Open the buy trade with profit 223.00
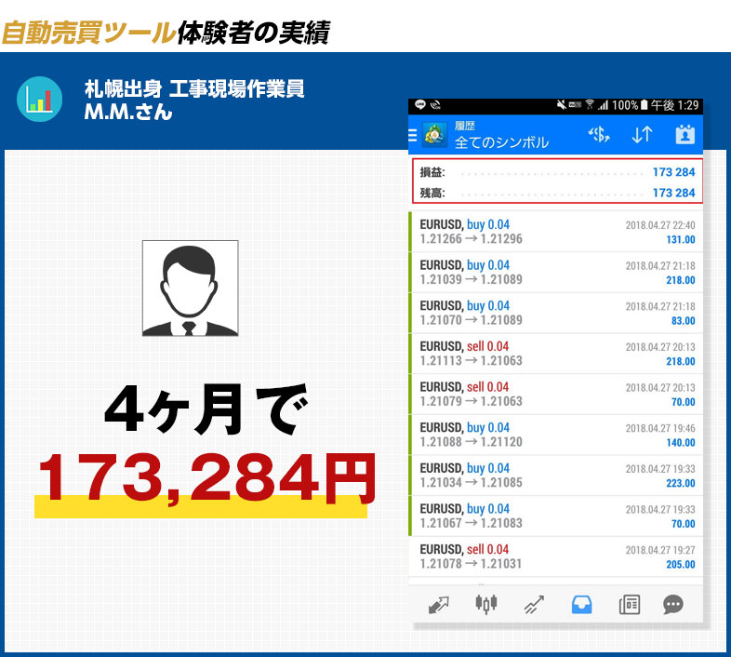 [x=556, y=475]
